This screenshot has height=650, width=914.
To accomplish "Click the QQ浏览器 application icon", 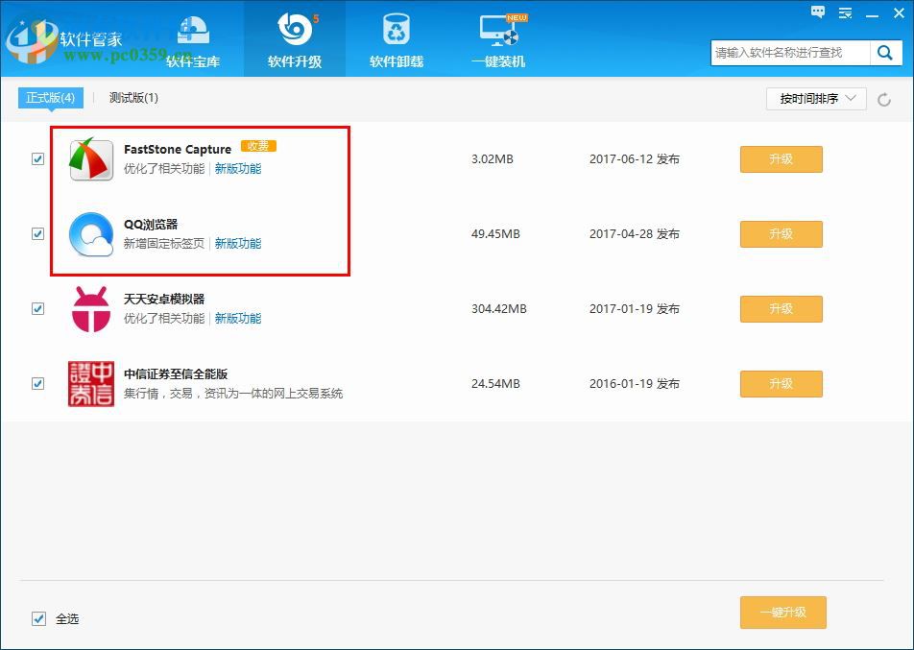I will [90, 233].
